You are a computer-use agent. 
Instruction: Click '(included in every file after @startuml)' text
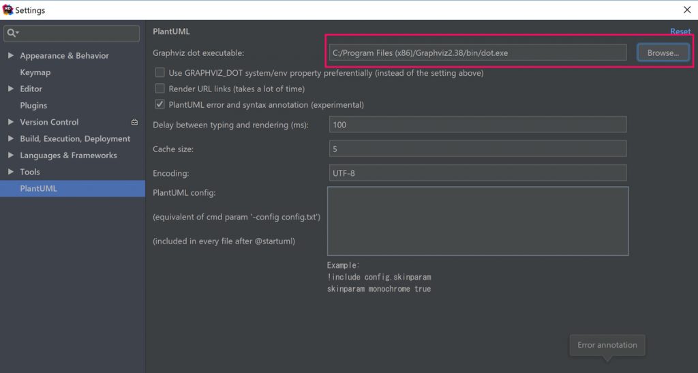coord(224,241)
